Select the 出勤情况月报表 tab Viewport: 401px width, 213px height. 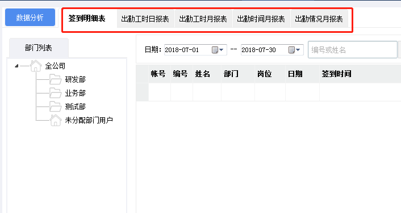tap(319, 19)
